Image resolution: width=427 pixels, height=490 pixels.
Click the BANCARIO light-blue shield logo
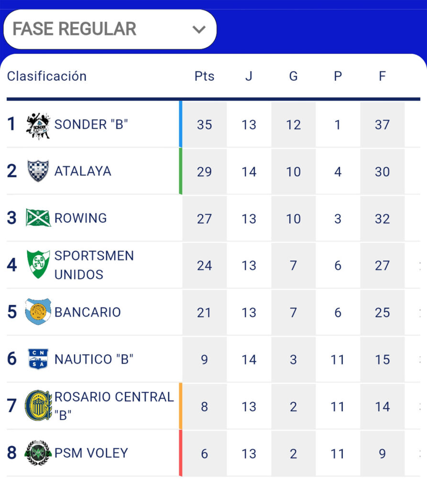click(x=38, y=312)
